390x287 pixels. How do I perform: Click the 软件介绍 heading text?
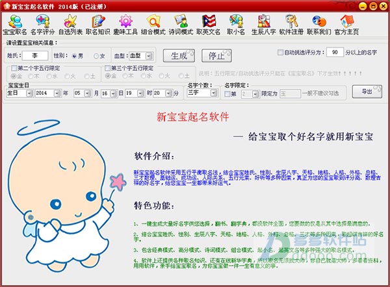[154, 156]
